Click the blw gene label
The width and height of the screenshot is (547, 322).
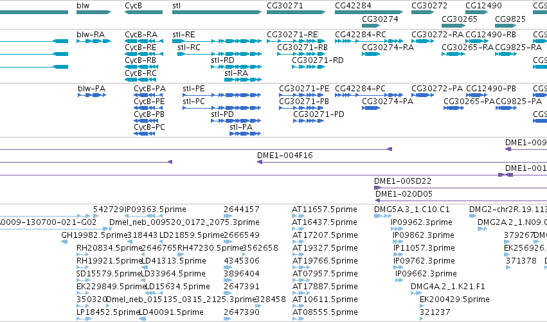point(83,6)
